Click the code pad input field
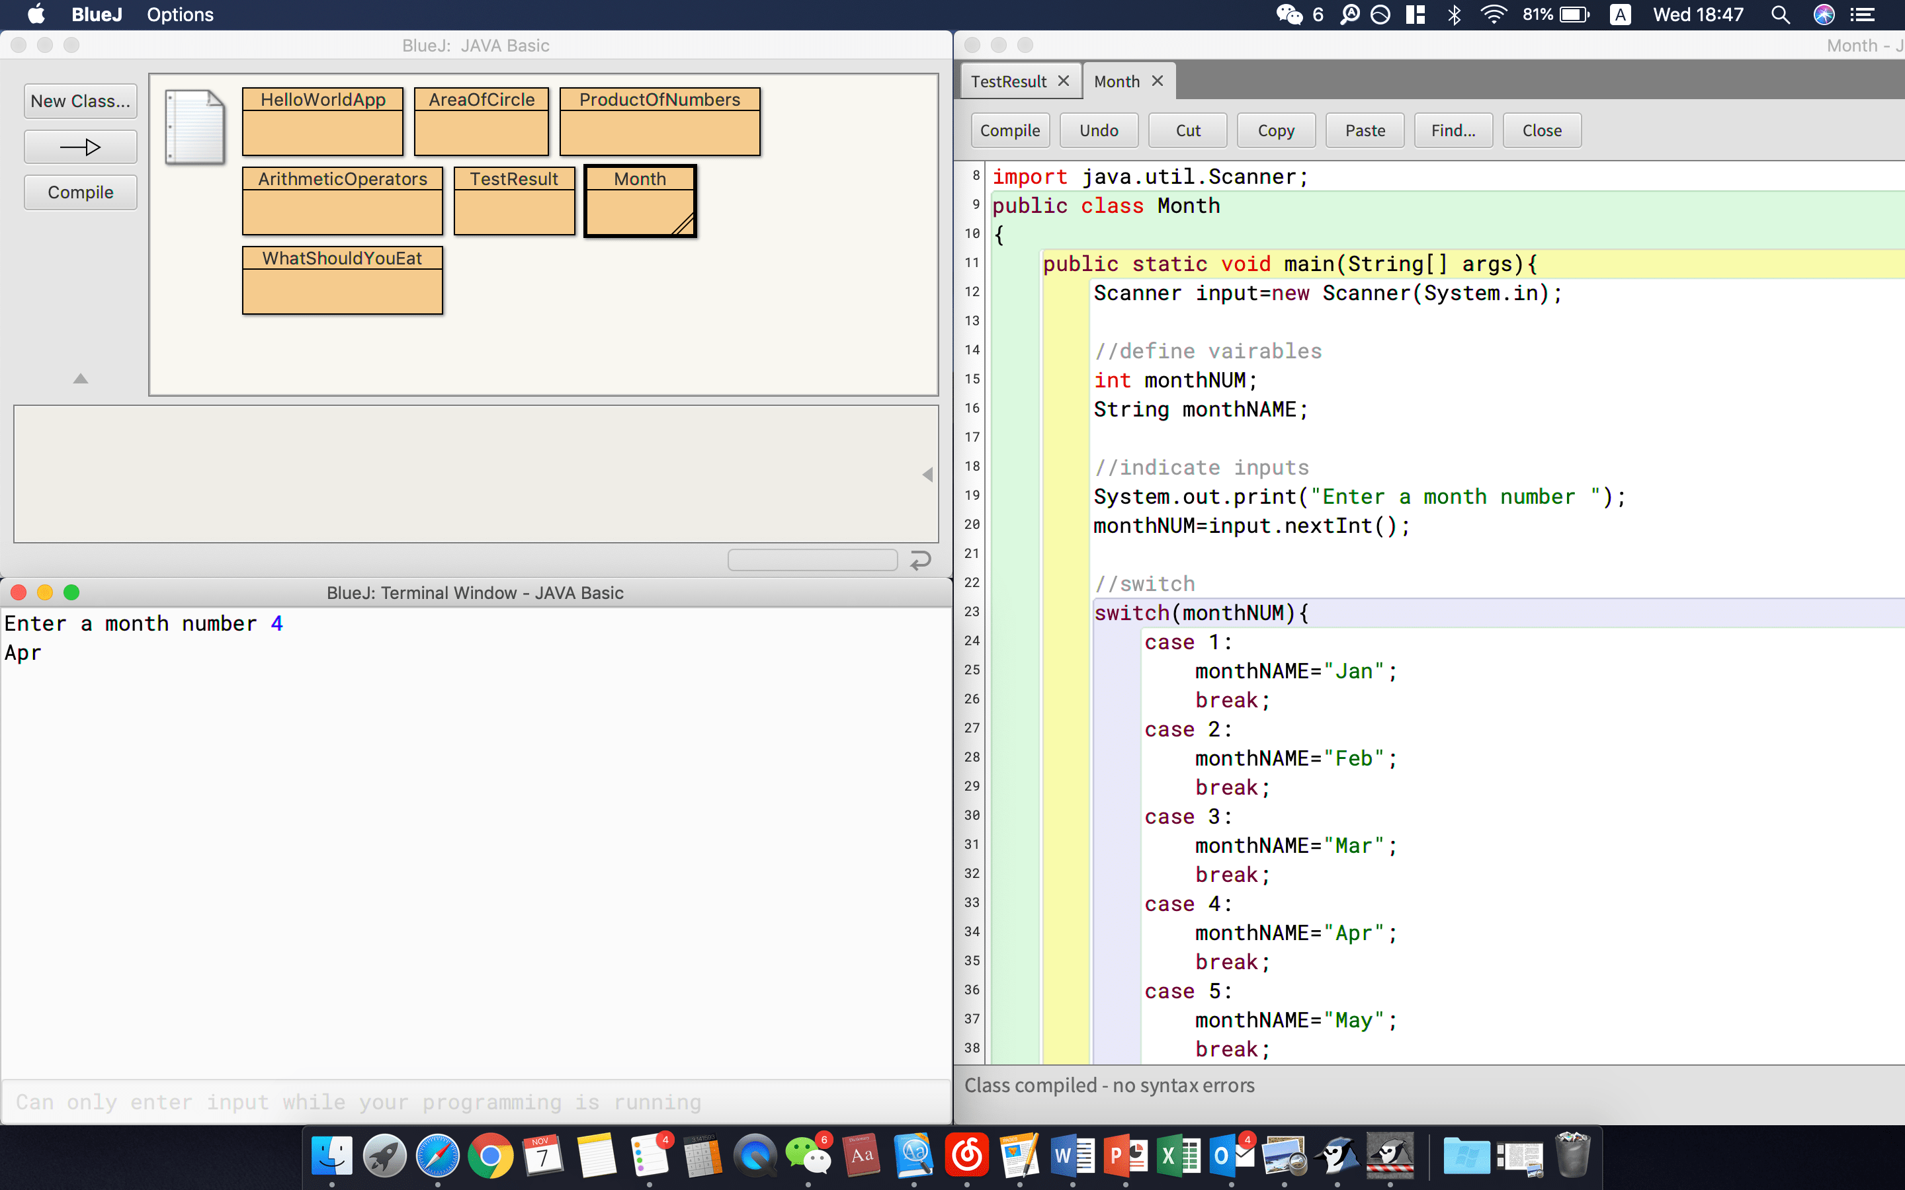Screen dimensions: 1905x1190 (x=812, y=559)
